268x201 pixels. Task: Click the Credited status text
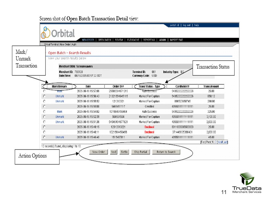[149, 106]
